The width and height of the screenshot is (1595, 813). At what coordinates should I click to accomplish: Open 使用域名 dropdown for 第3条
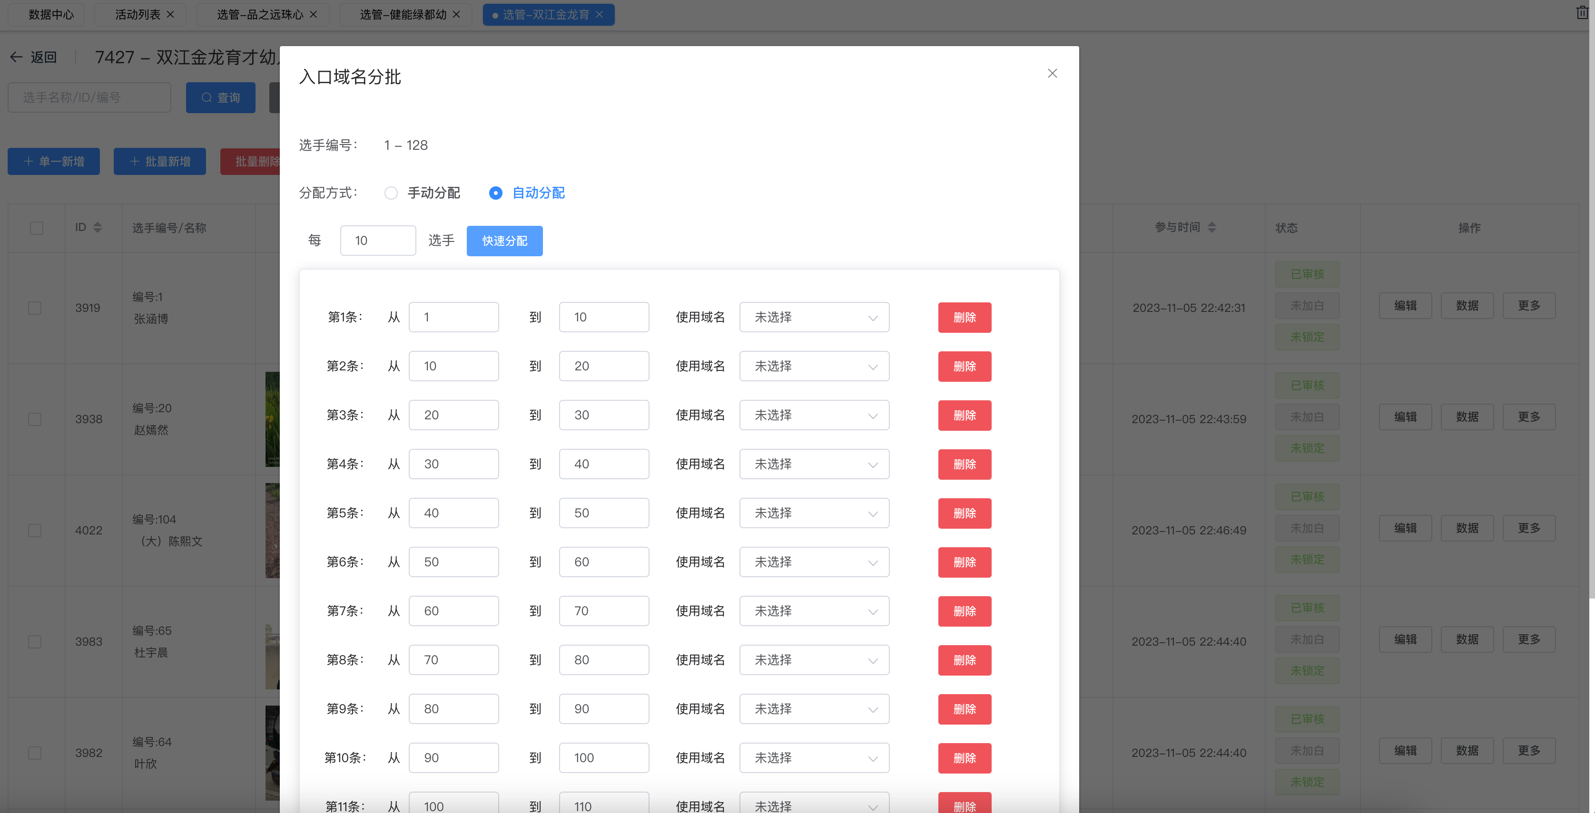814,415
